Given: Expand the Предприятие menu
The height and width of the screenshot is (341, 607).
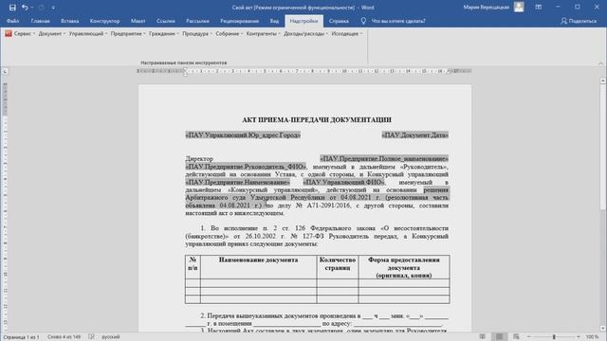Looking at the screenshot, I should pos(128,34).
